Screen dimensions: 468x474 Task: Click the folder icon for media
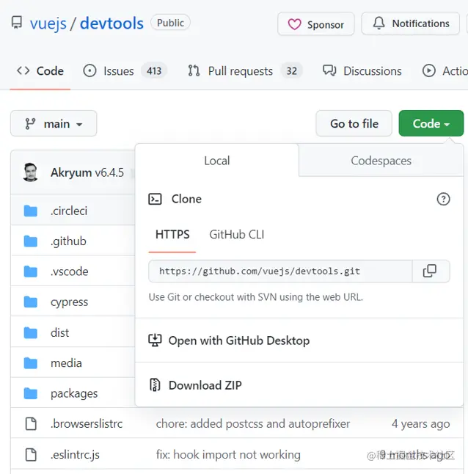pos(31,362)
